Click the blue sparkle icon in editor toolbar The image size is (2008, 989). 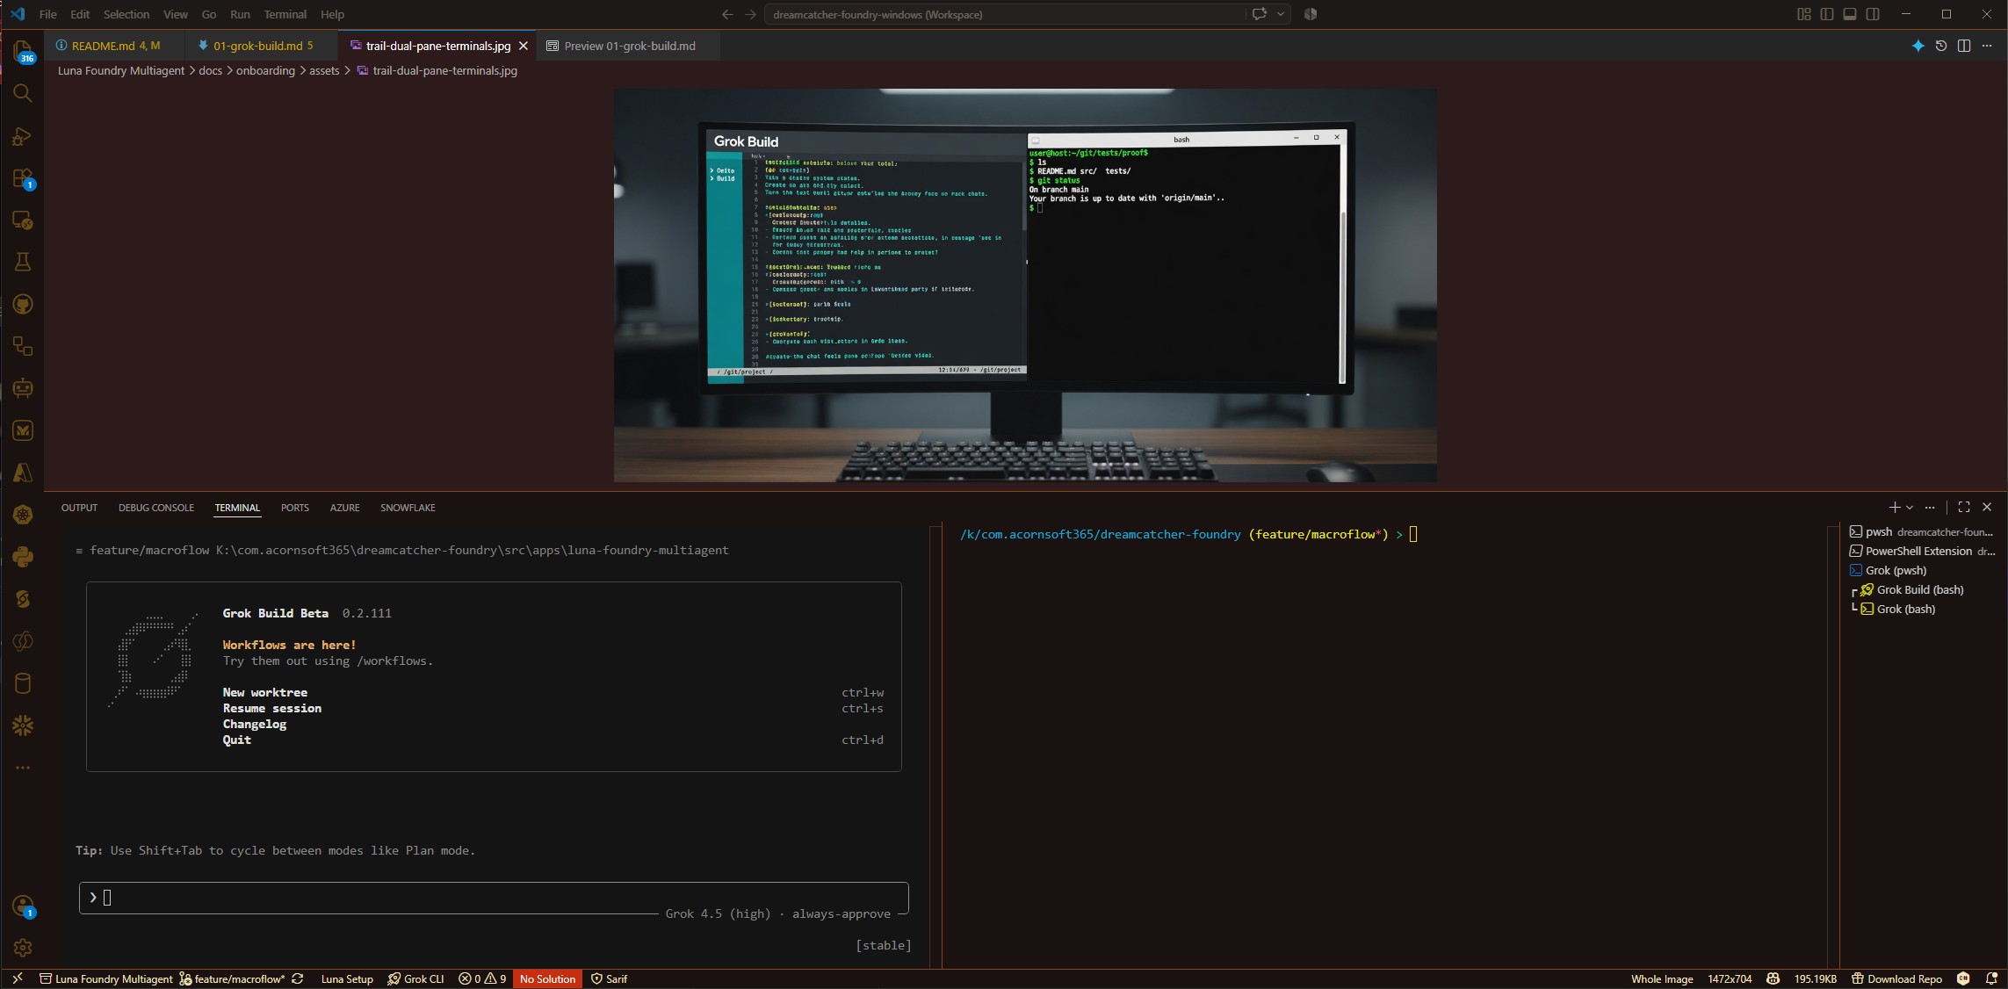pos(1918,46)
